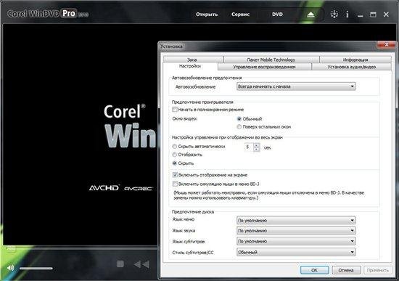This screenshot has width=399, height=281.
Task: Click the Применить button
Action: click(x=378, y=270)
